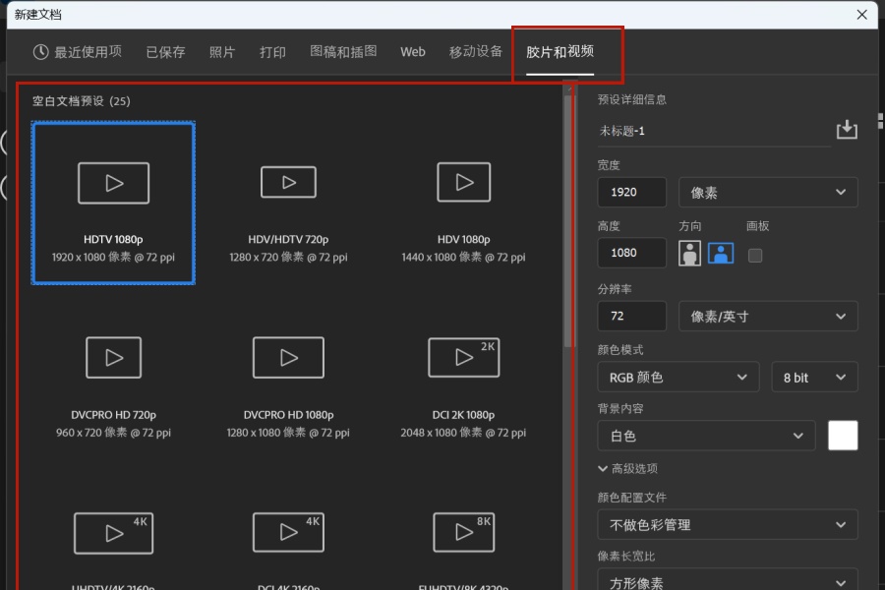Collapse the 高级选项 section
885x590 pixels.
[627, 469]
